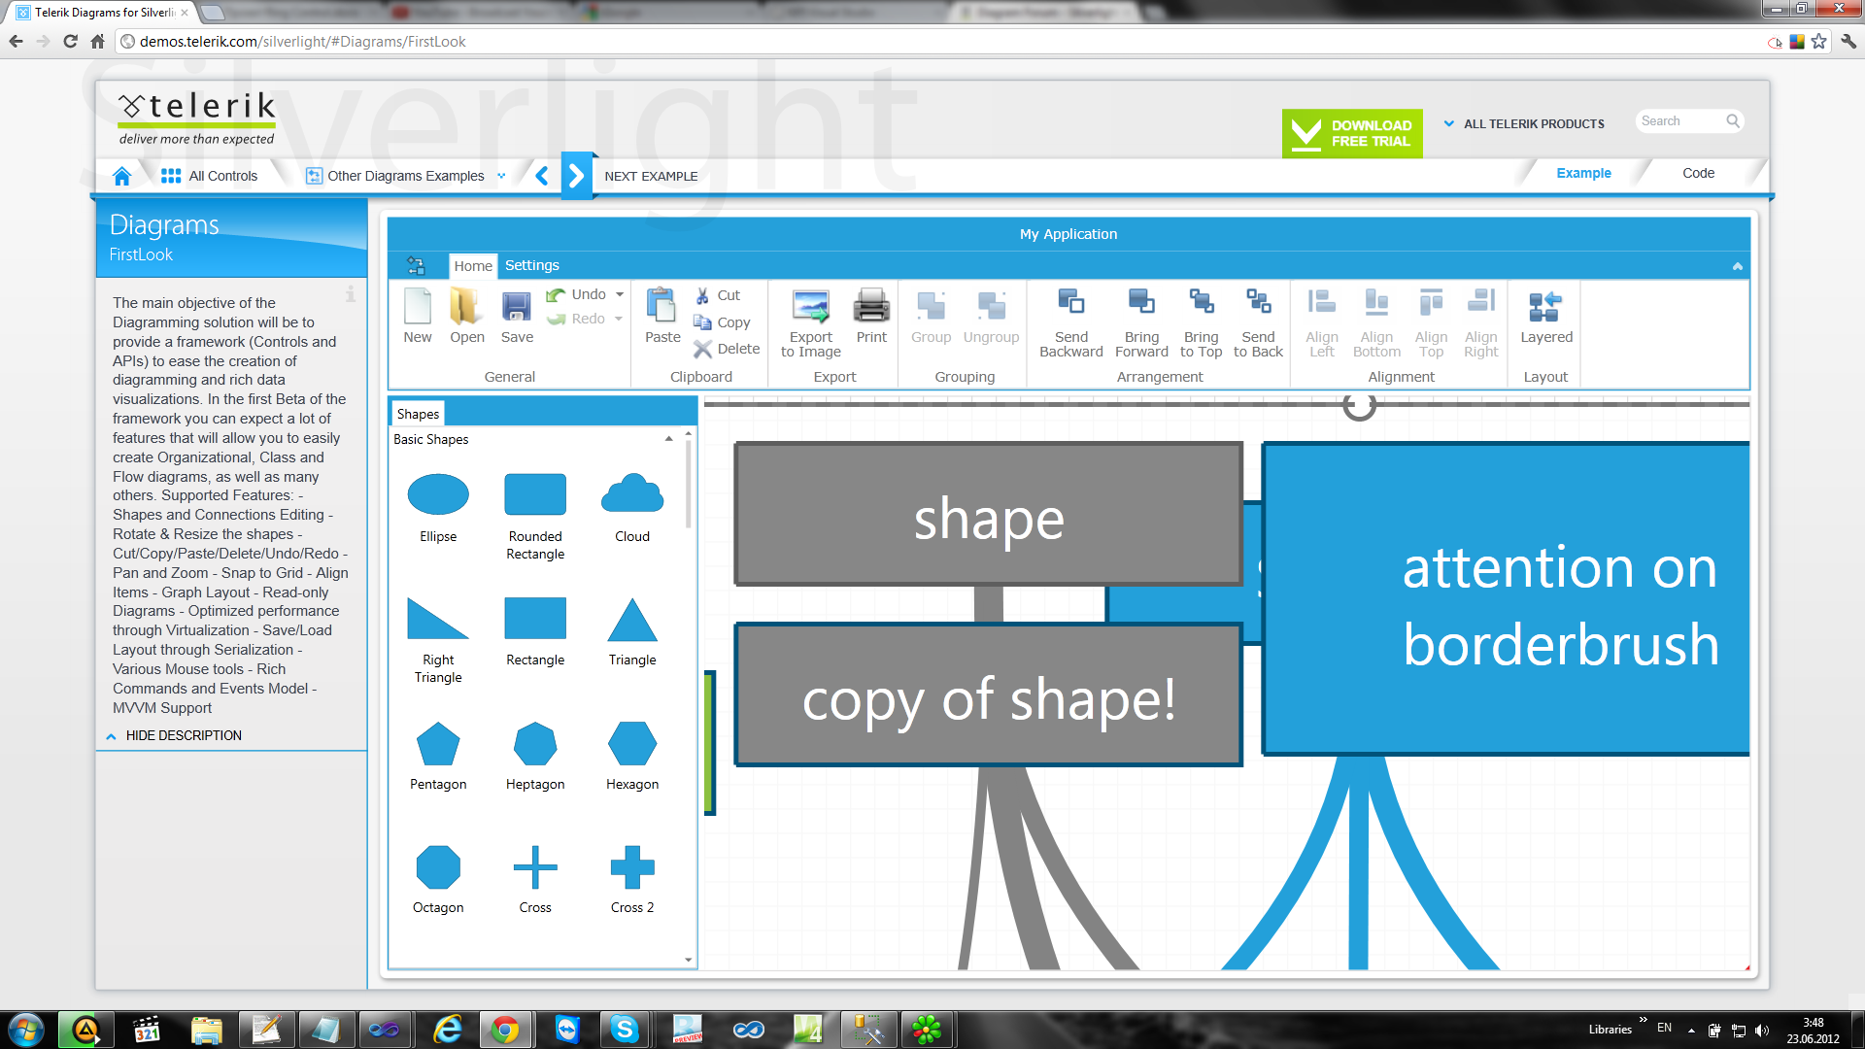Click the Paste clipboard icon
1865x1049 pixels.
(661, 307)
